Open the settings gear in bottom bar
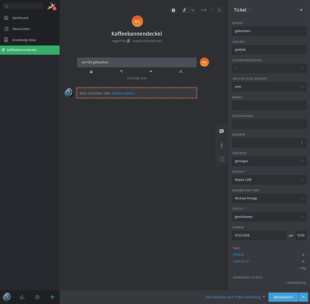The image size is (310, 304). click(x=38, y=297)
